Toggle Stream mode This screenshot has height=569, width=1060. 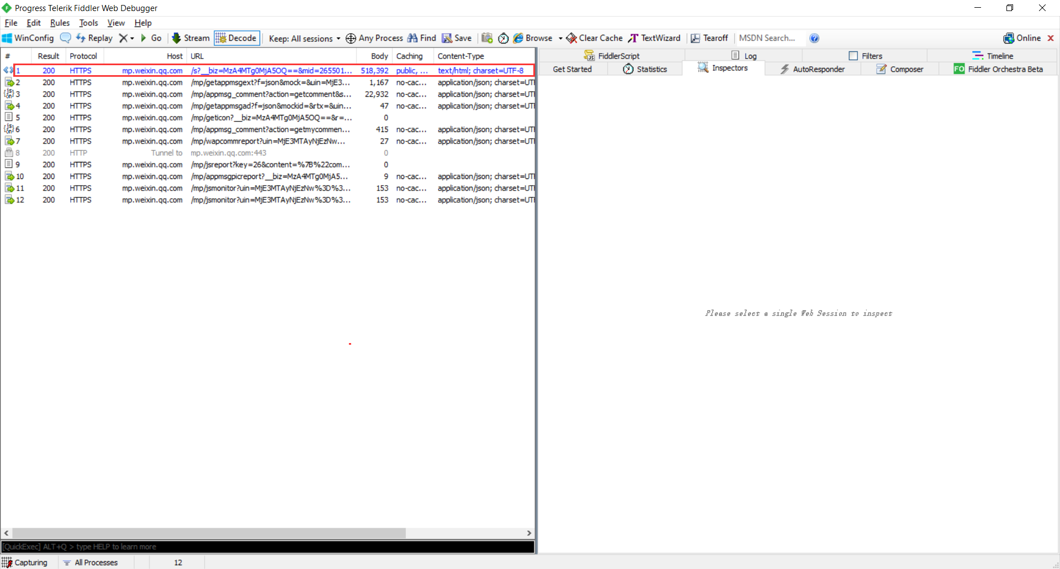[x=191, y=38]
